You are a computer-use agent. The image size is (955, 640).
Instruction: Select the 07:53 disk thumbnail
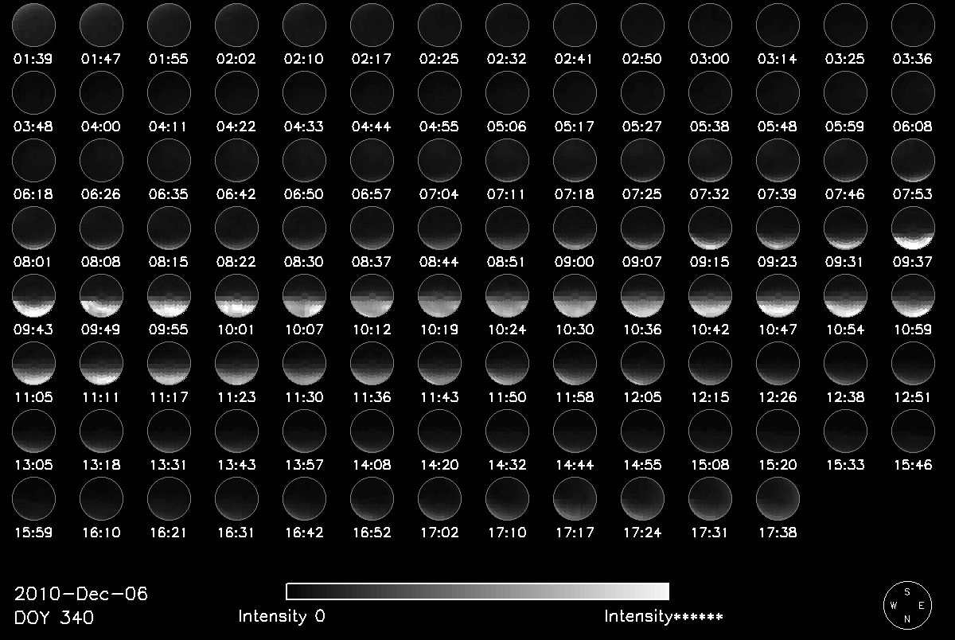[x=913, y=160]
